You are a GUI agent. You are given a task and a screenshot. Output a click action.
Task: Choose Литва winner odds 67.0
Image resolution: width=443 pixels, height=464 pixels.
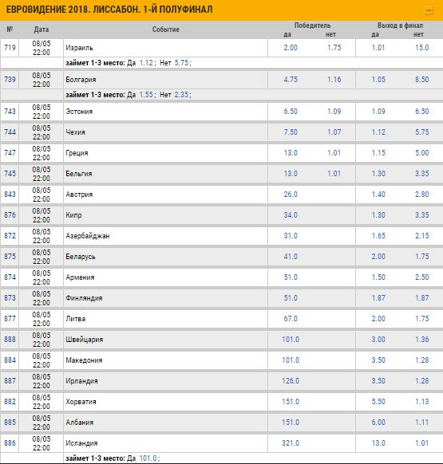[x=291, y=319]
